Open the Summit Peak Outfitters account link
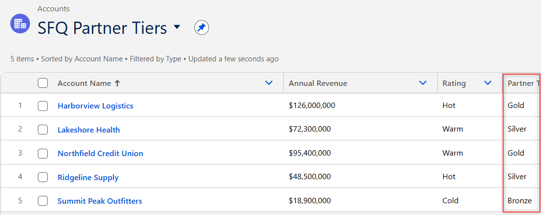 pyautogui.click(x=100, y=201)
